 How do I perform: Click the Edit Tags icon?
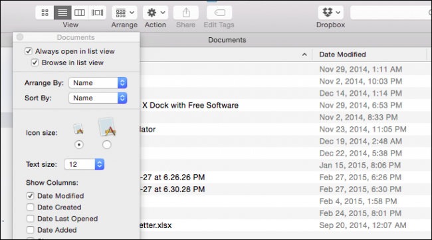pyautogui.click(x=219, y=13)
